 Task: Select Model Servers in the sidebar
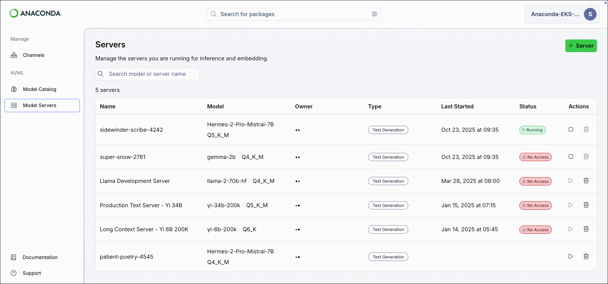pos(42,106)
